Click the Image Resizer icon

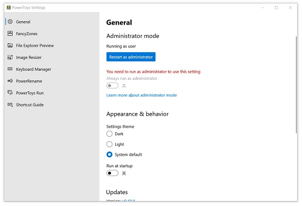click(x=10, y=57)
